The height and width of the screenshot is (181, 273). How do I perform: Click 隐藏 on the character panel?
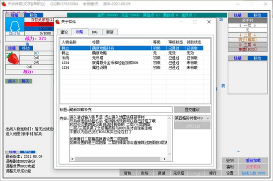pyautogui.click(x=14, y=15)
